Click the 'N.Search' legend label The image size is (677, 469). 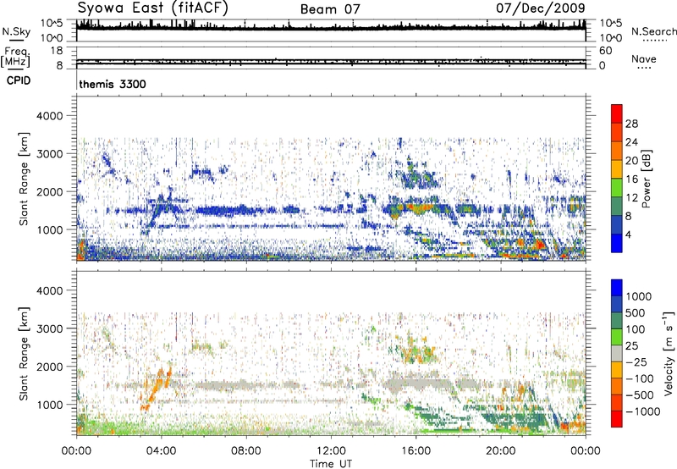click(x=654, y=31)
